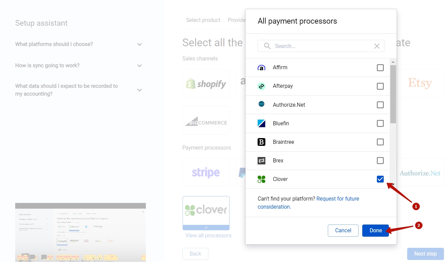Screen dimensions: 448x262
Task: Check the Affirm checkbox
Action: [x=380, y=68]
